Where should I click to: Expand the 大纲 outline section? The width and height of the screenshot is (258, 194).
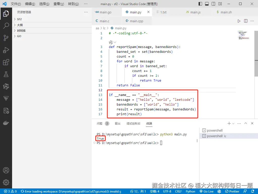(52, 25)
